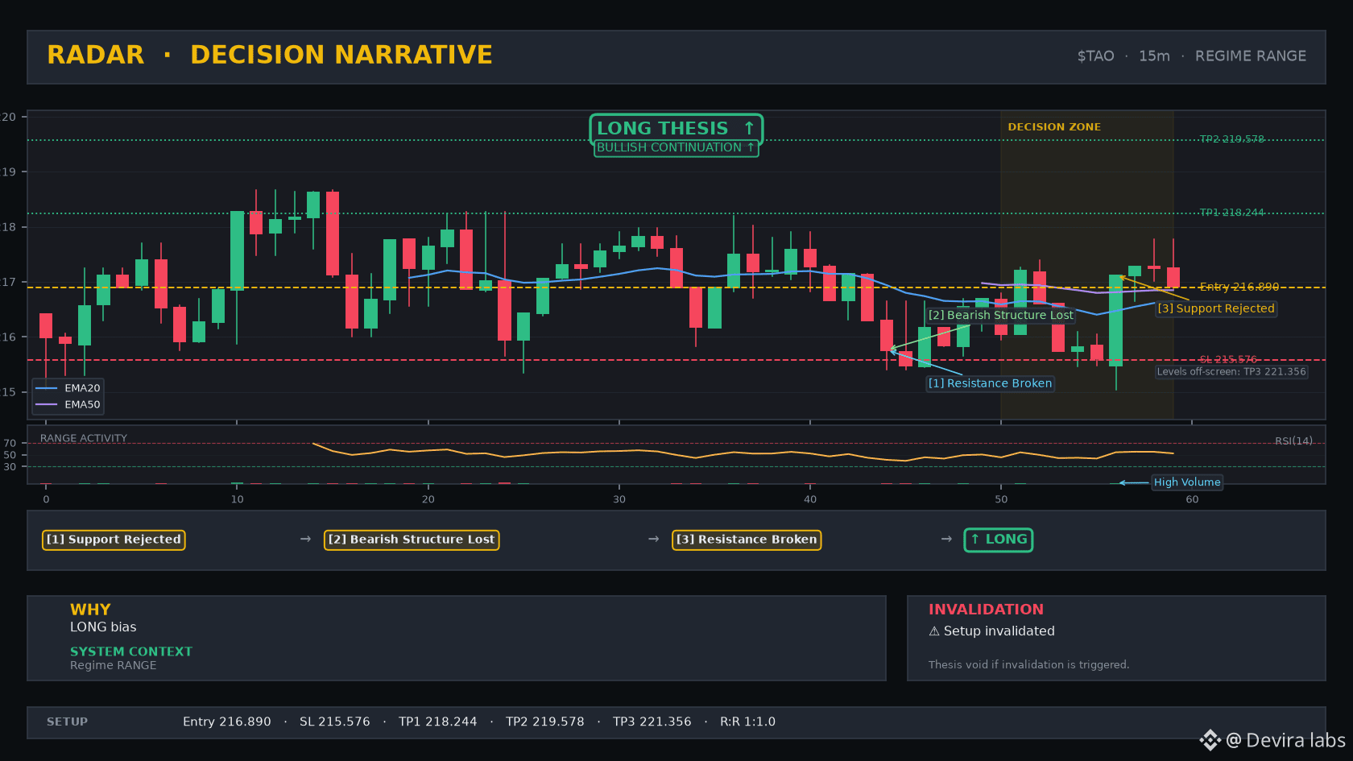Click the BULLISH CONTINUATION label
Image resolution: width=1353 pixels, height=761 pixels.
[676, 148]
